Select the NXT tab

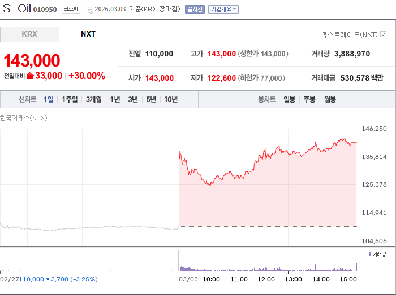click(88, 34)
